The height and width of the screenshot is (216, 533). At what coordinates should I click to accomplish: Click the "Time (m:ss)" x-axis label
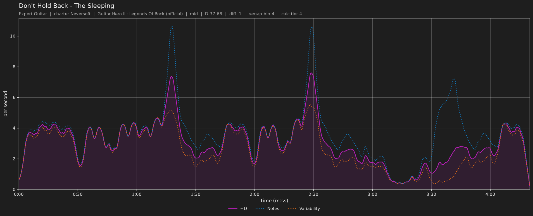274,201
